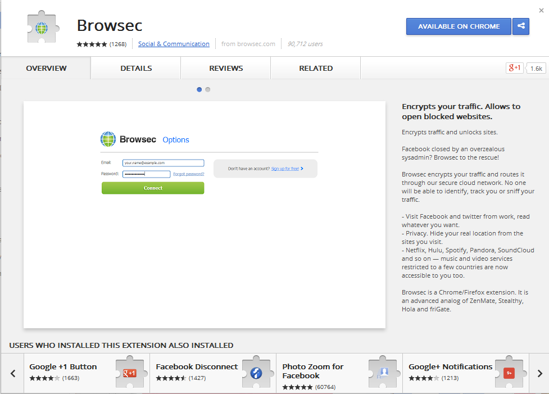Click the Browsec Options screenshot preview

click(205, 215)
